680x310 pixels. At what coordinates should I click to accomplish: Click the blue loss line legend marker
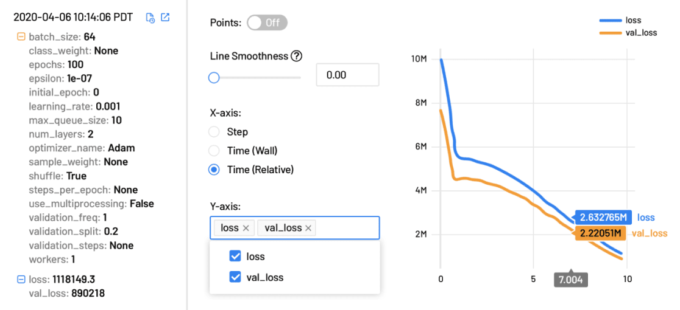point(611,20)
